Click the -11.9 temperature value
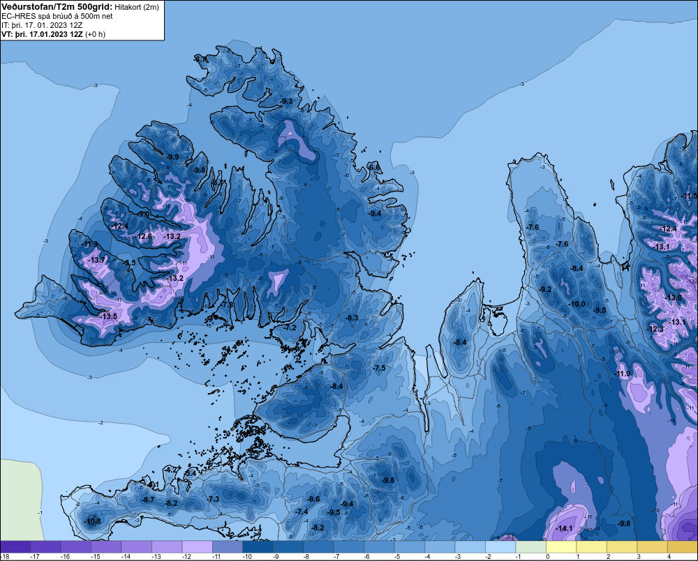Screen dimensions: 698x561 623,374
